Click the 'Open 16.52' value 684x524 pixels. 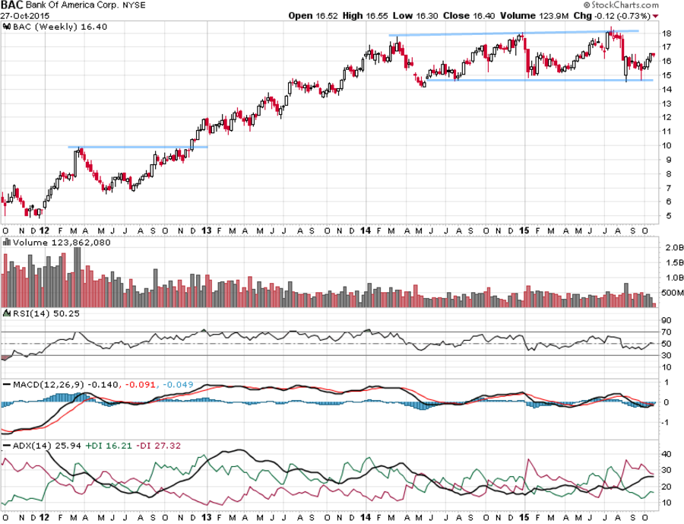tap(313, 16)
